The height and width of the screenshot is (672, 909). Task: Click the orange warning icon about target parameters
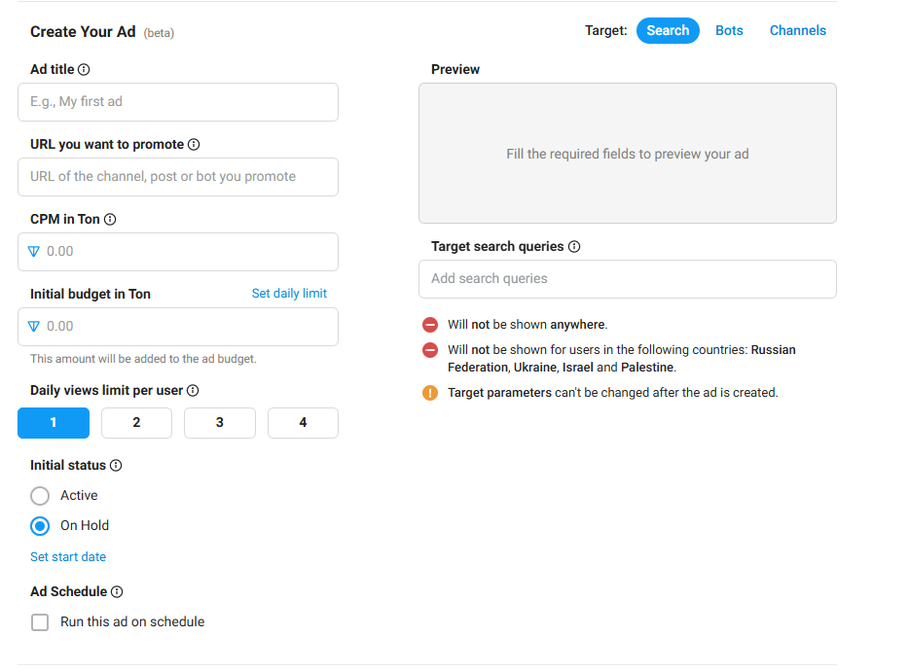click(x=430, y=393)
